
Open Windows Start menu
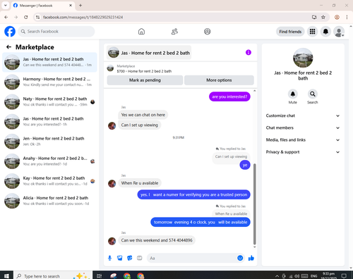pos(6,275)
